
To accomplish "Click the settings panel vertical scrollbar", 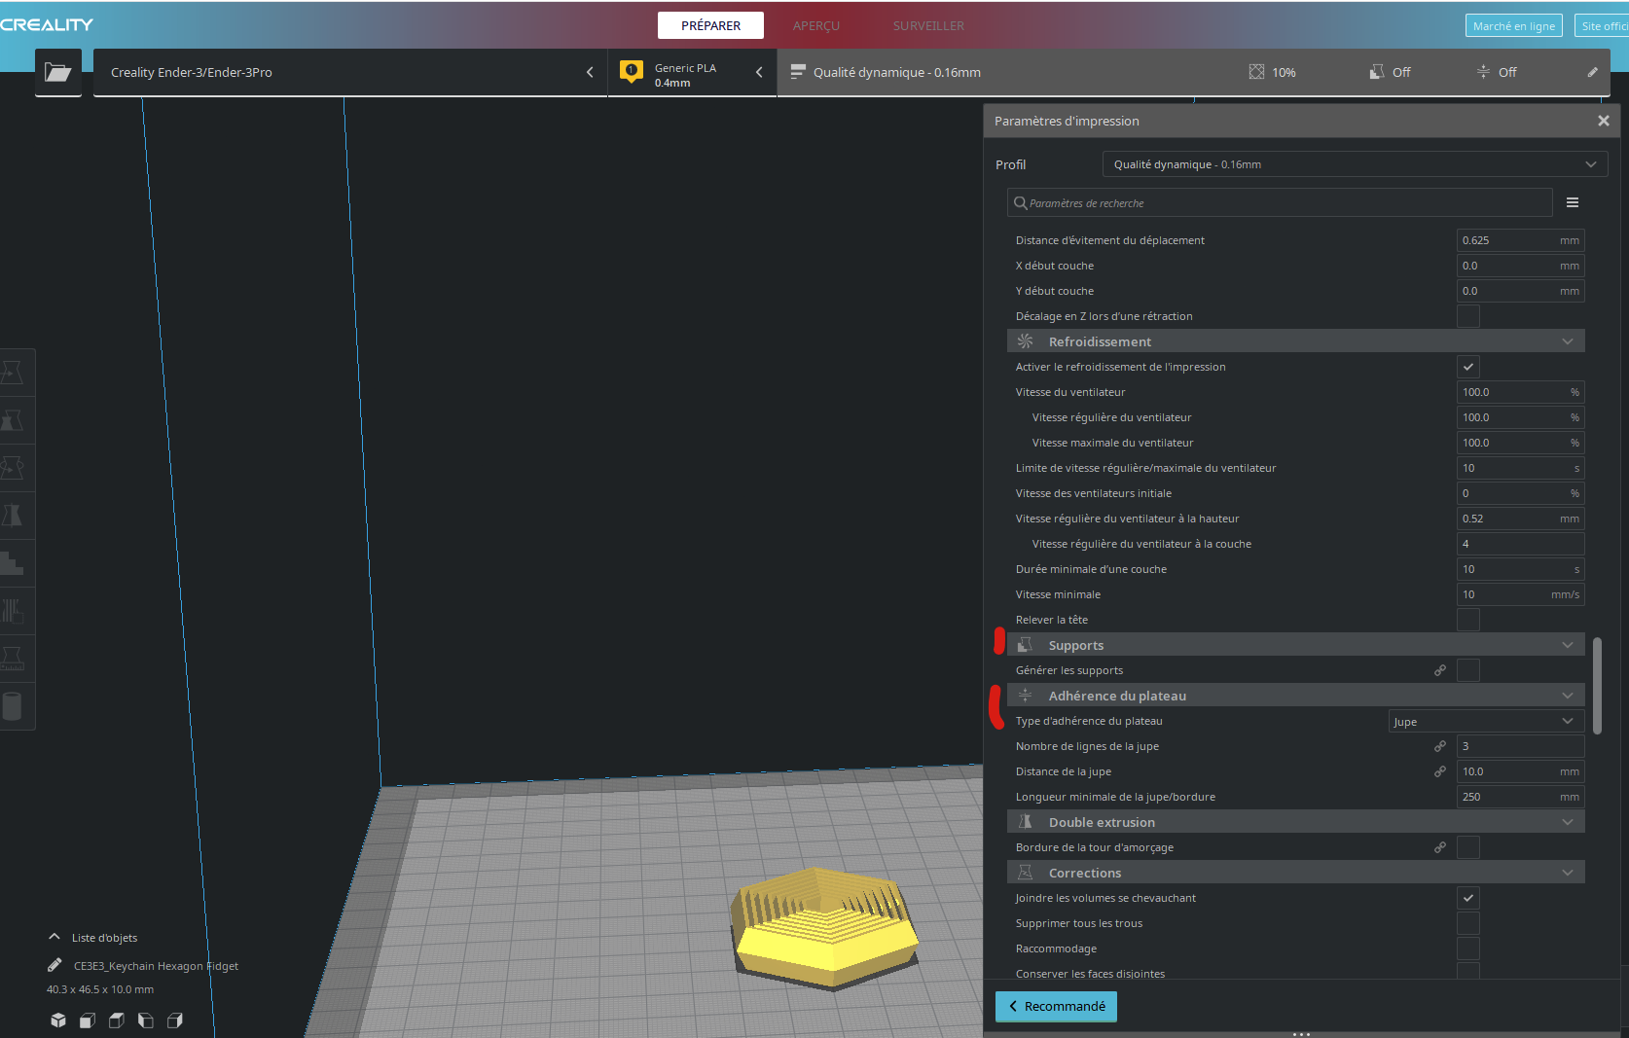I will point(1597,686).
